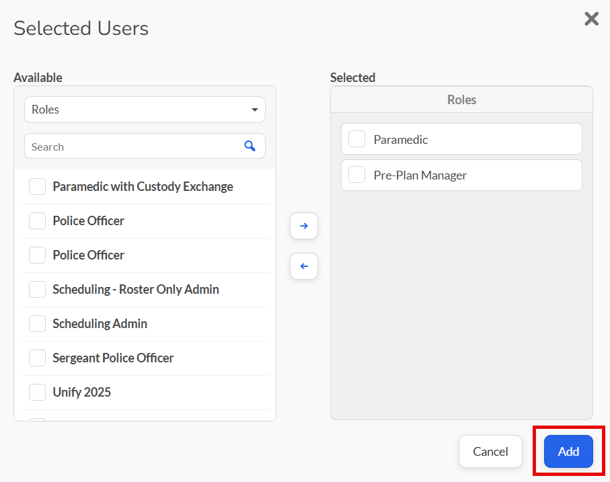Click the "Paramedic with Custody Exchange" label
This screenshot has height=482, width=610.
[143, 187]
